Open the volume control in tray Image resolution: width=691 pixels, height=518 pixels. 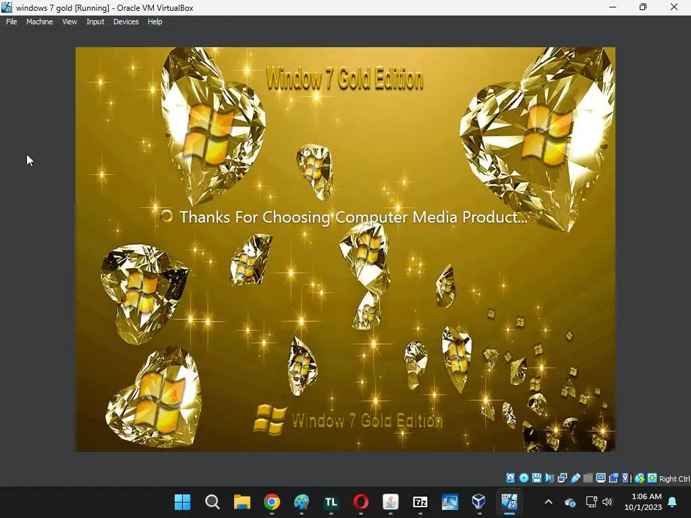pyautogui.click(x=607, y=502)
